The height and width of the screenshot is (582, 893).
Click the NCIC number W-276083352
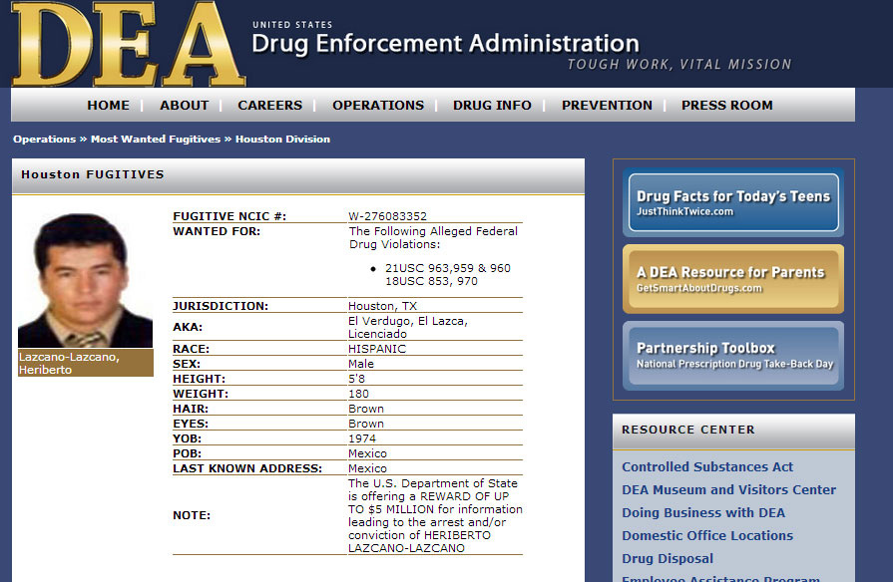pos(387,216)
